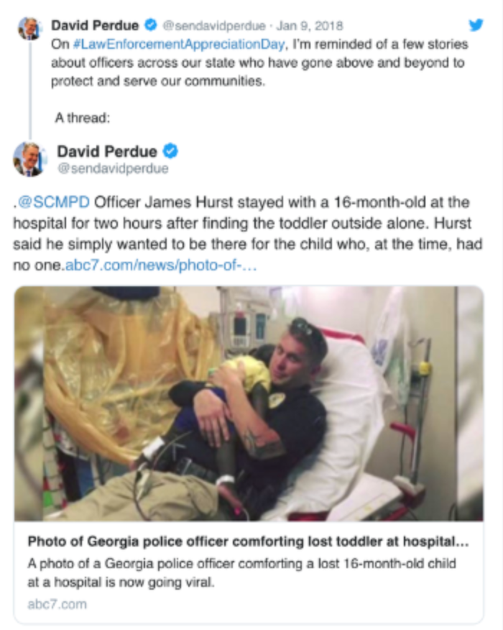This screenshot has height=630, width=503.
Task: Open top @sendavidperdue handle
Action: click(214, 26)
